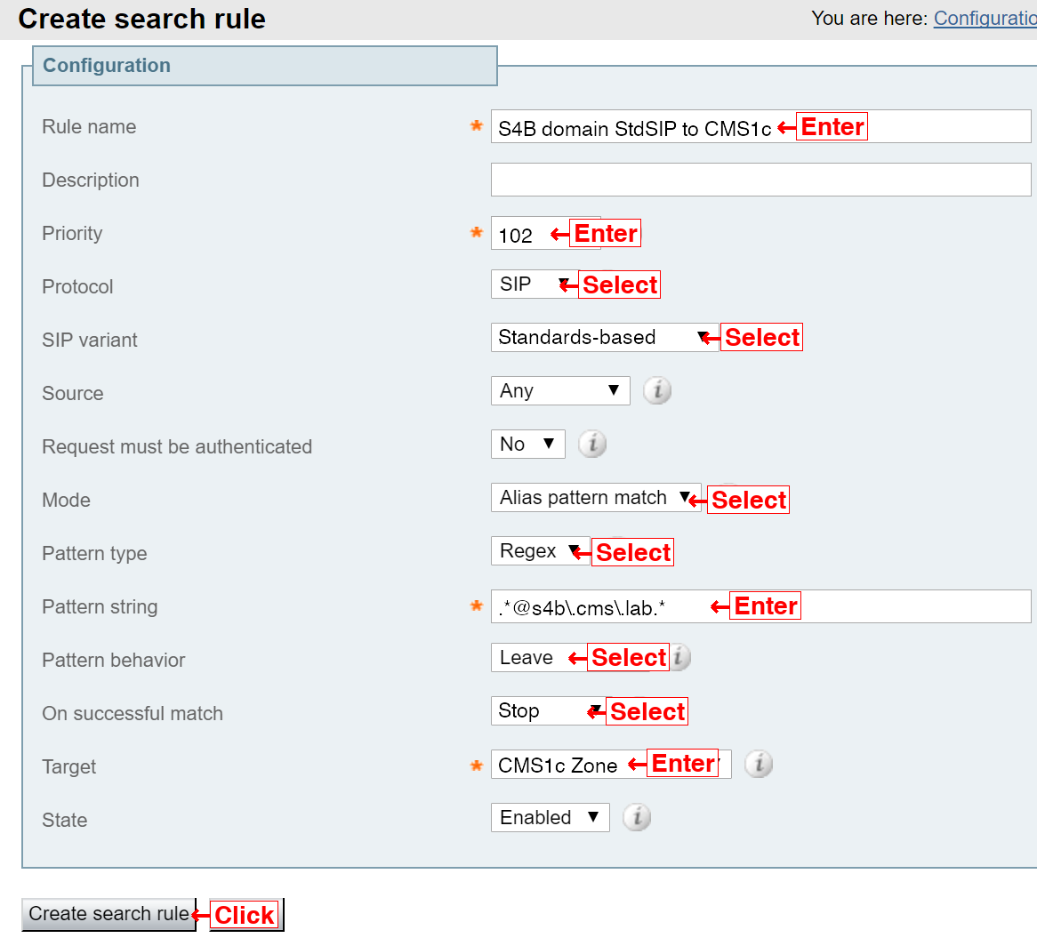
Task: Click the On successful match label
Action: (x=133, y=714)
